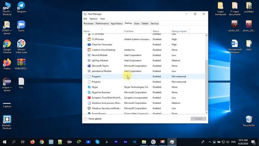
Task: Open Task View on taskbar
Action: [x=23, y=142]
